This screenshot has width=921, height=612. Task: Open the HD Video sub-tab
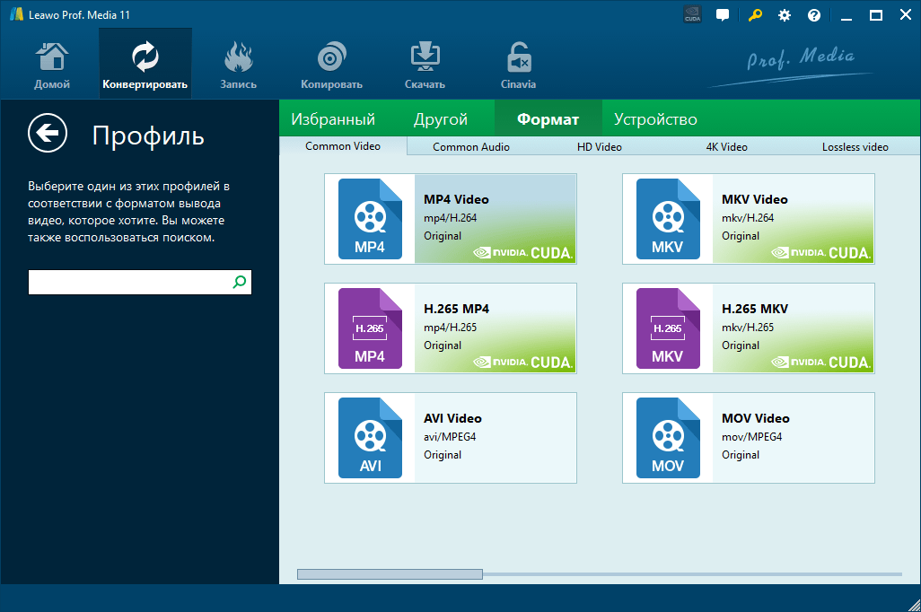(x=599, y=147)
